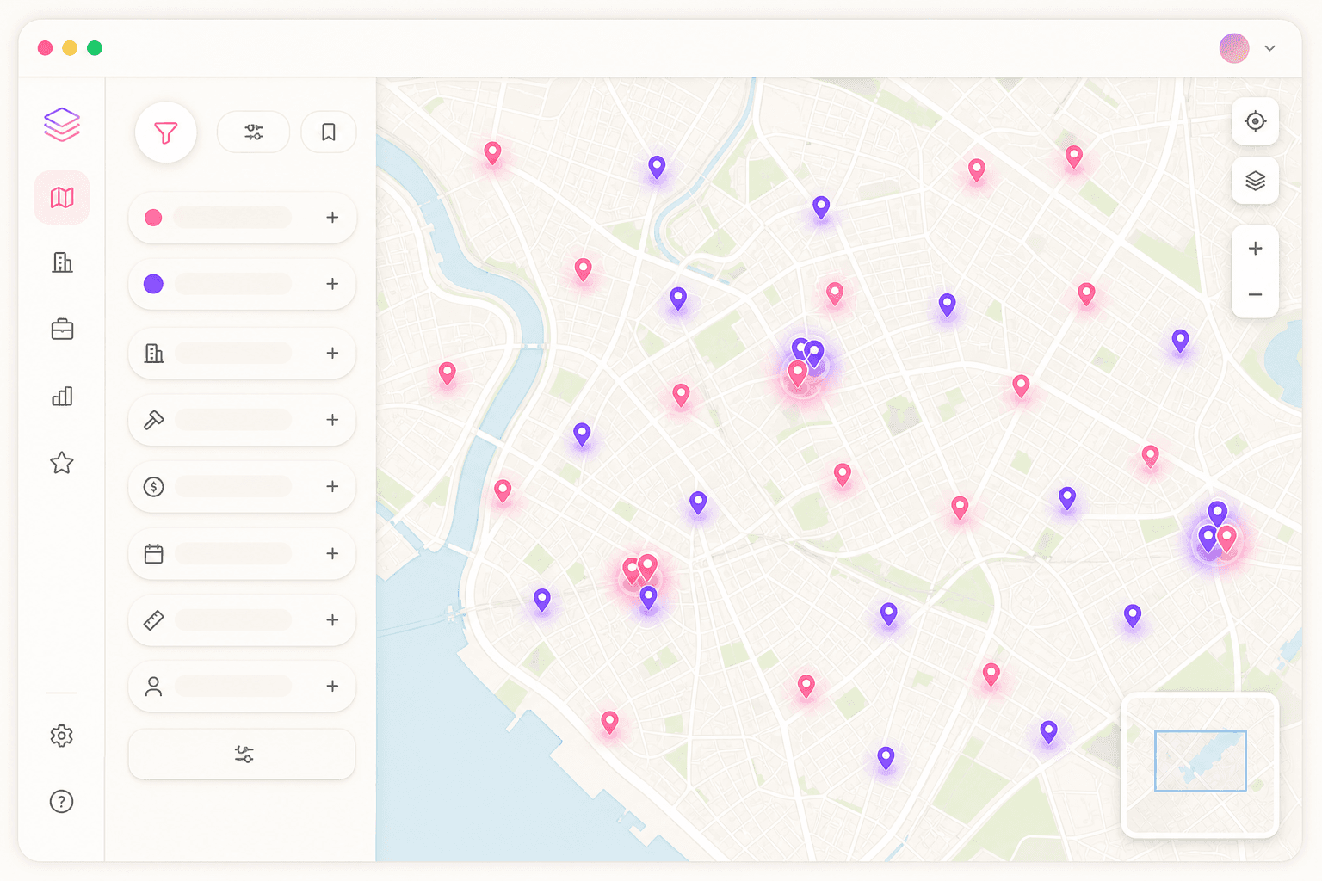The image size is (1322, 881).
Task: Click the user avatar in title bar
Action: click(x=1234, y=48)
